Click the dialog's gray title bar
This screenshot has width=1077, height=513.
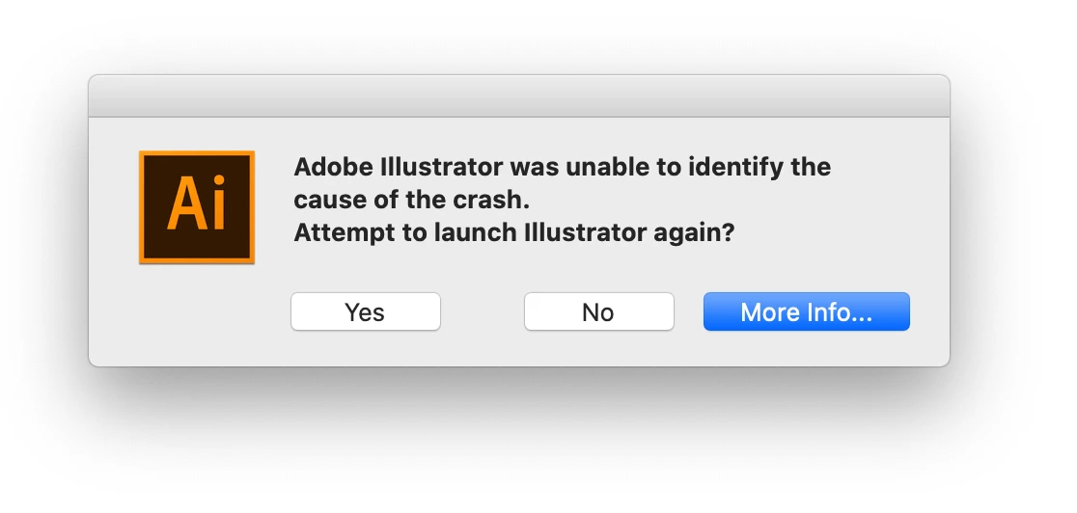click(518, 96)
